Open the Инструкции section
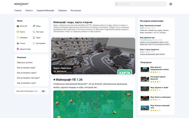 pyautogui.click(x=76, y=10)
